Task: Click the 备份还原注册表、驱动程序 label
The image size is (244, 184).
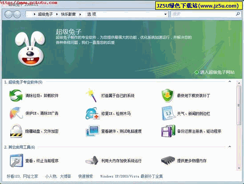Action: [x=199, y=131]
